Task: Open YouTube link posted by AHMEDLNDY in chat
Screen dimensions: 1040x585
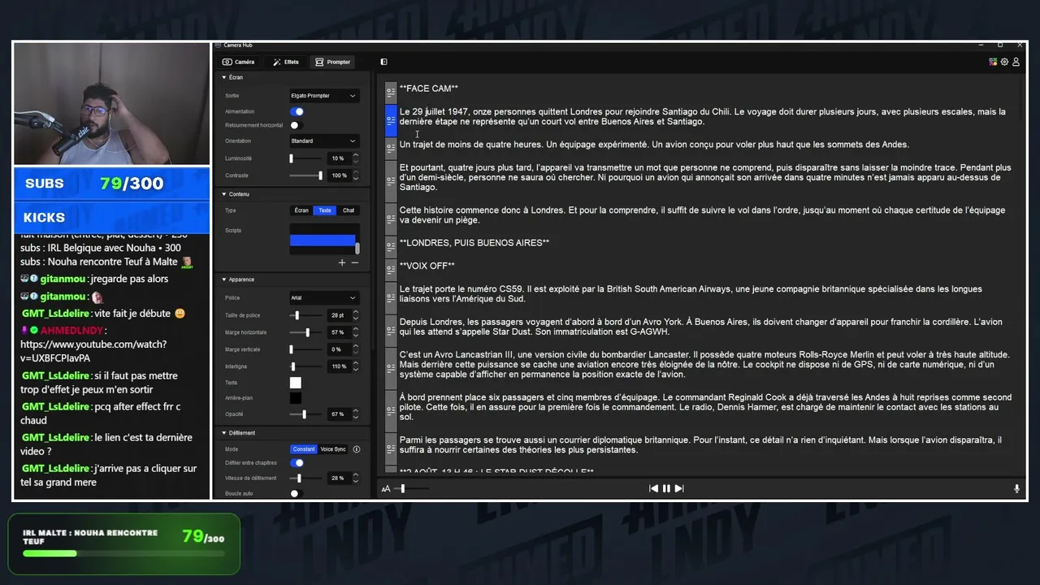Action: pyautogui.click(x=93, y=351)
